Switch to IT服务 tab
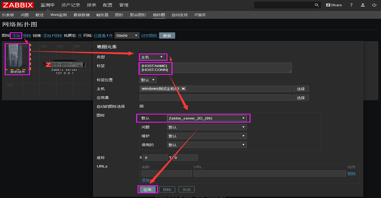Image resolution: width=381 pixels, height=198 pixels. (200, 15)
